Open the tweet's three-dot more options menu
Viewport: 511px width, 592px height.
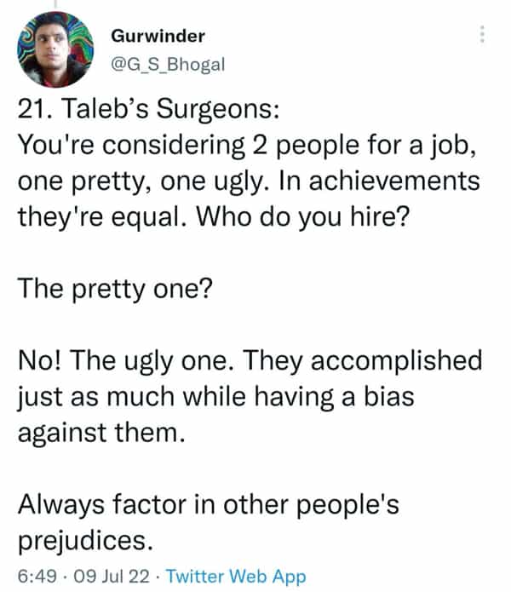[482, 35]
